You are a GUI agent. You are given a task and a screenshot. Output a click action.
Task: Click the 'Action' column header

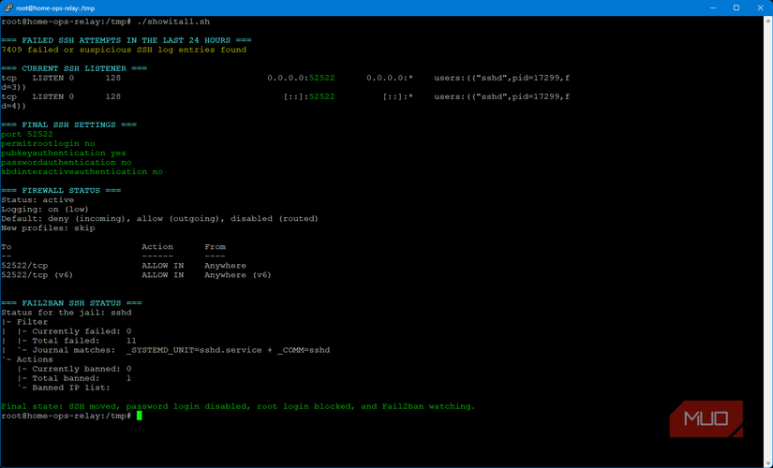pyautogui.click(x=157, y=247)
